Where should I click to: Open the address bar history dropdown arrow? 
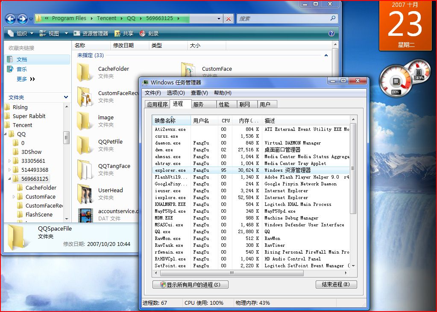tap(219, 19)
